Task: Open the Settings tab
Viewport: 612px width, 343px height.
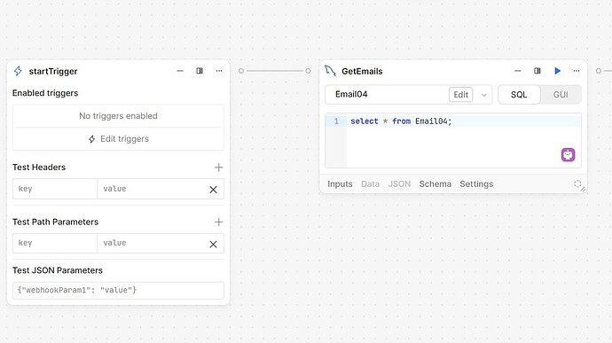Action: pyautogui.click(x=476, y=183)
